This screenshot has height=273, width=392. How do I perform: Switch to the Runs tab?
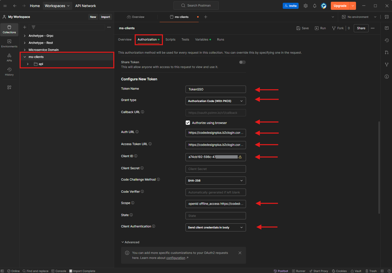(221, 40)
